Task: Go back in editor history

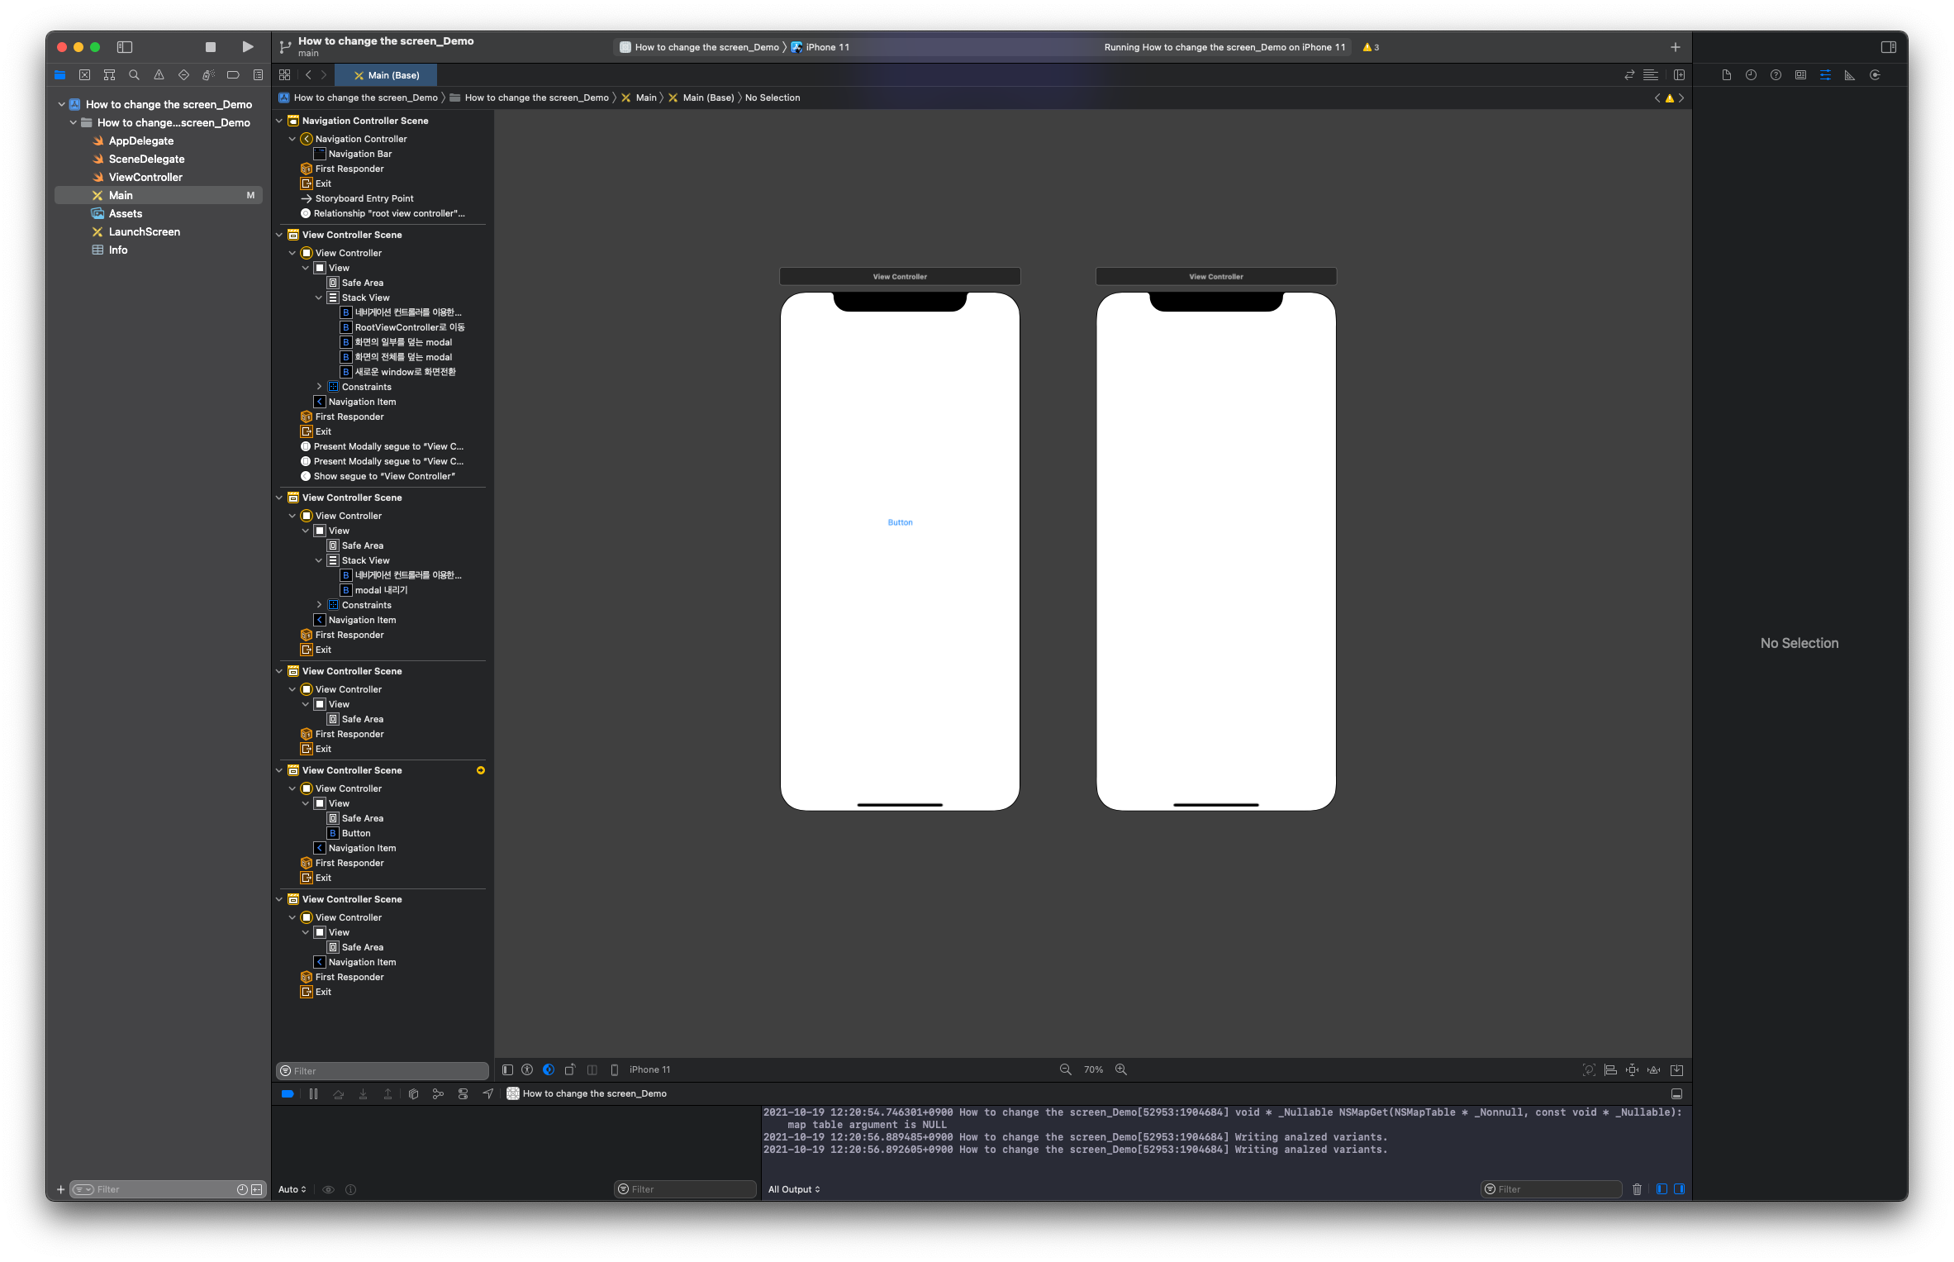Action: pos(308,75)
